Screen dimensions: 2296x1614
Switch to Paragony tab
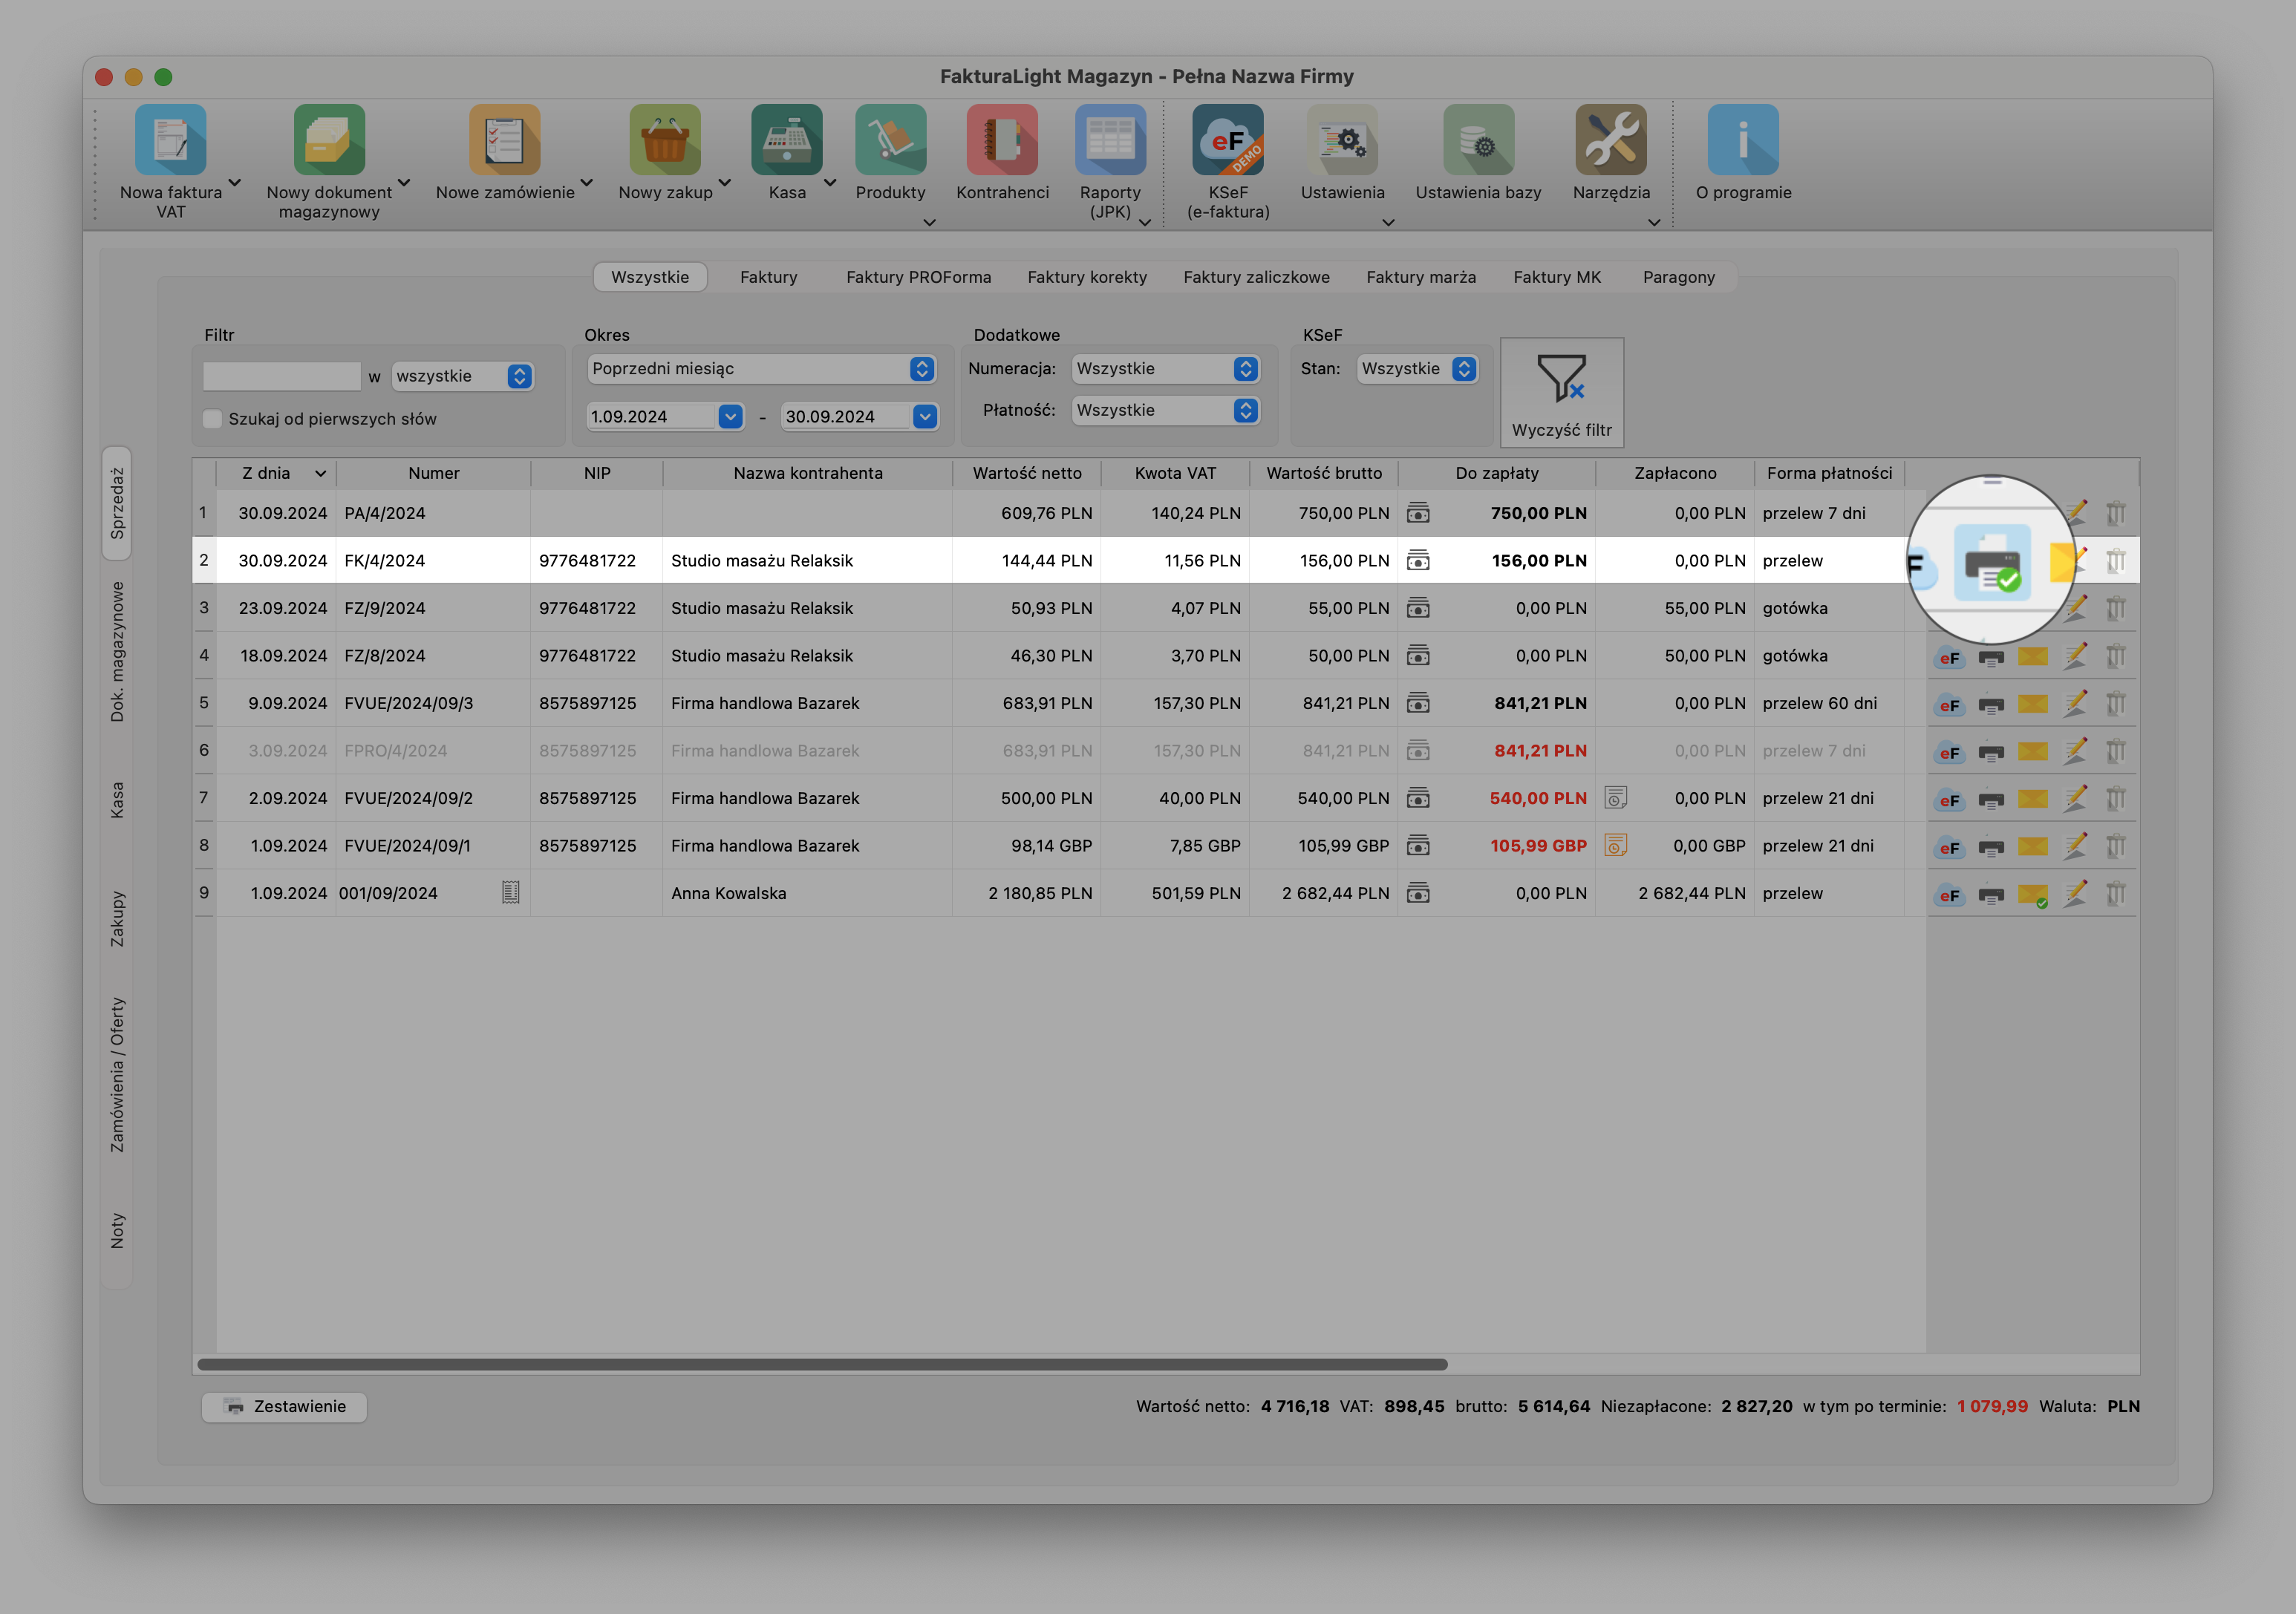pyautogui.click(x=1678, y=277)
